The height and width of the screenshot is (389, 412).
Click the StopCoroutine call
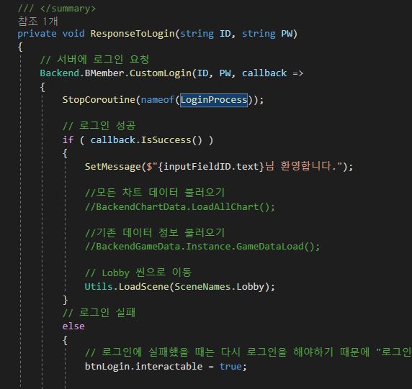99,100
